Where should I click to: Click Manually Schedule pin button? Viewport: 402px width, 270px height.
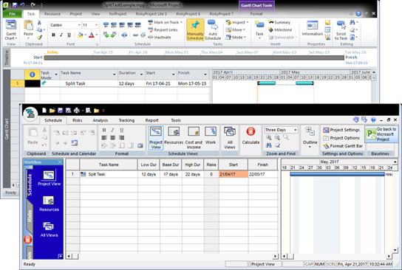[x=195, y=30]
